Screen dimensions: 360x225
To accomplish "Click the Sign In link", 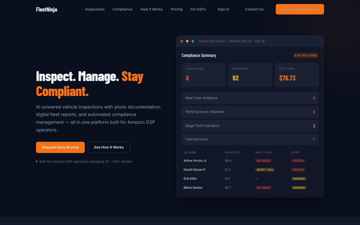I will click(x=223, y=9).
